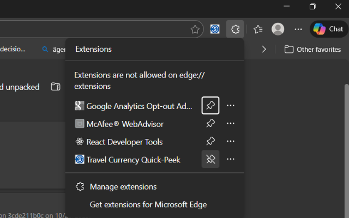Open the profile avatar menu
Image resolution: width=349 pixels, height=218 pixels.
click(x=278, y=29)
